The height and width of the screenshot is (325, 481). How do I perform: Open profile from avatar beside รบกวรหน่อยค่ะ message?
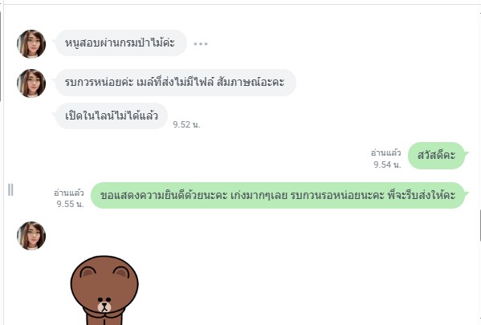[31, 83]
